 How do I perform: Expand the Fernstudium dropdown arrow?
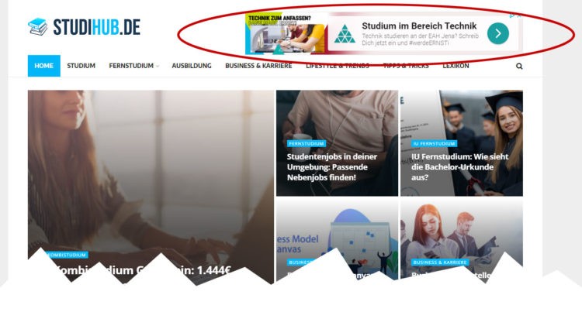coord(158,67)
